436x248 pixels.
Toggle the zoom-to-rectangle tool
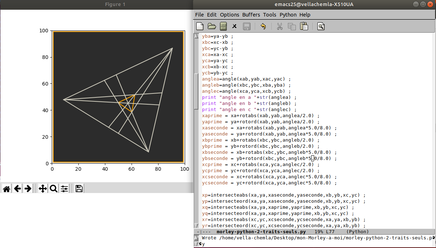click(x=54, y=188)
